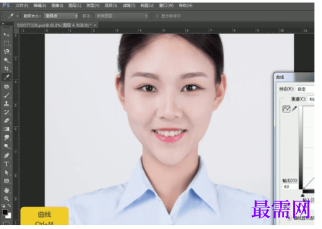Open the 类型(Y) menu
Screen dimensions: 322x229
click(93, 6)
